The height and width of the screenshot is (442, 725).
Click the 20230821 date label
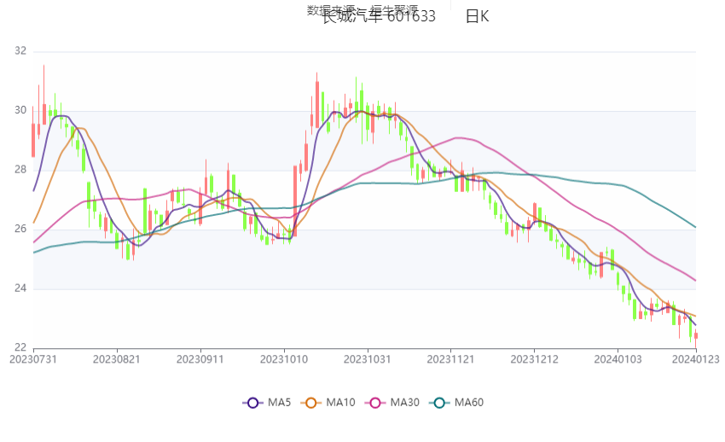pyautogui.click(x=117, y=359)
